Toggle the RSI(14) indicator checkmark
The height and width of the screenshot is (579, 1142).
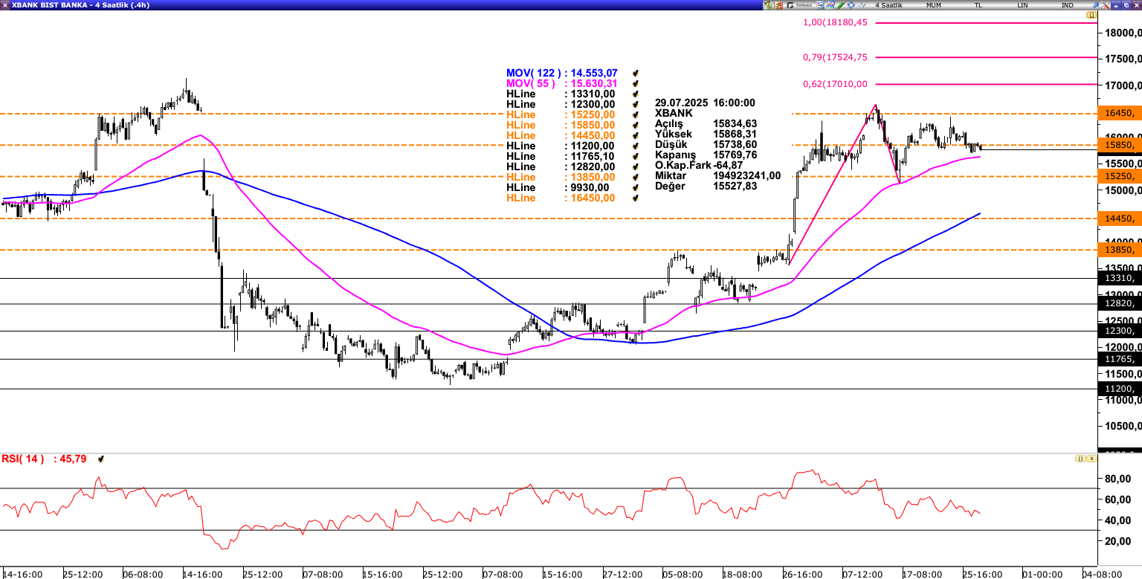click(x=101, y=459)
